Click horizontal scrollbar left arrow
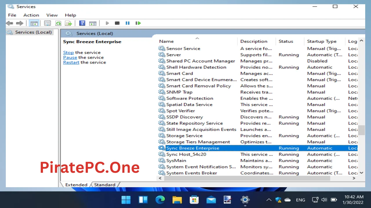The height and width of the screenshot is (208, 371). [161, 179]
